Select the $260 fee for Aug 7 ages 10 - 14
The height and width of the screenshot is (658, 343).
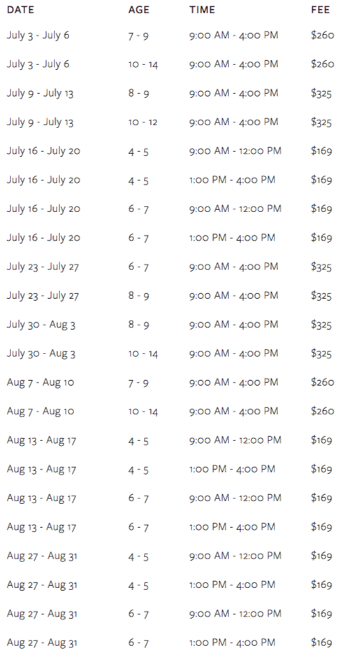point(323,411)
